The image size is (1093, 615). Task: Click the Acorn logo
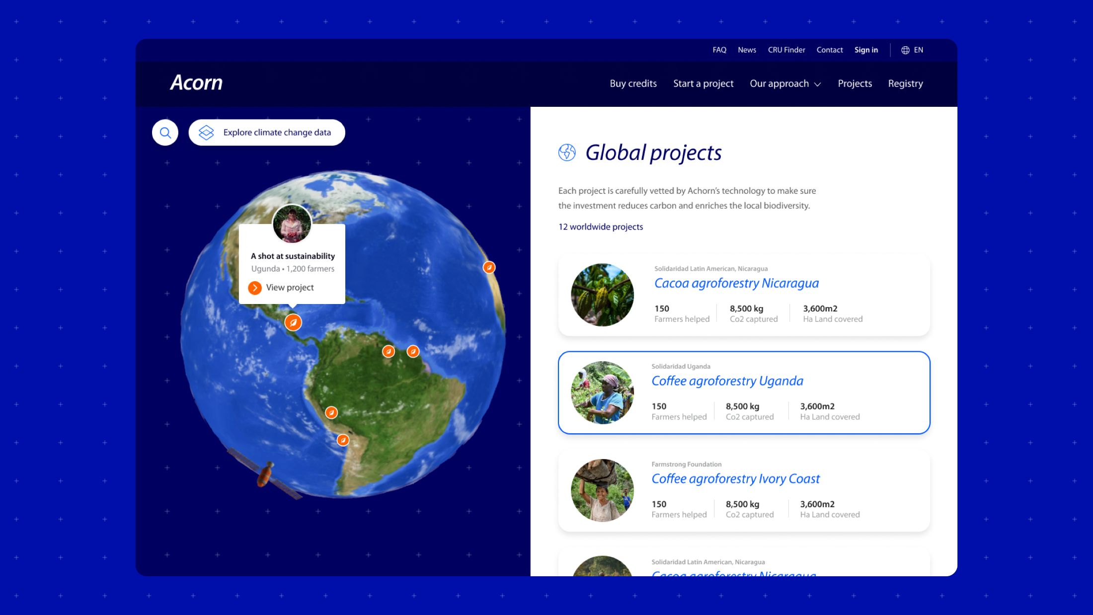[x=196, y=82]
